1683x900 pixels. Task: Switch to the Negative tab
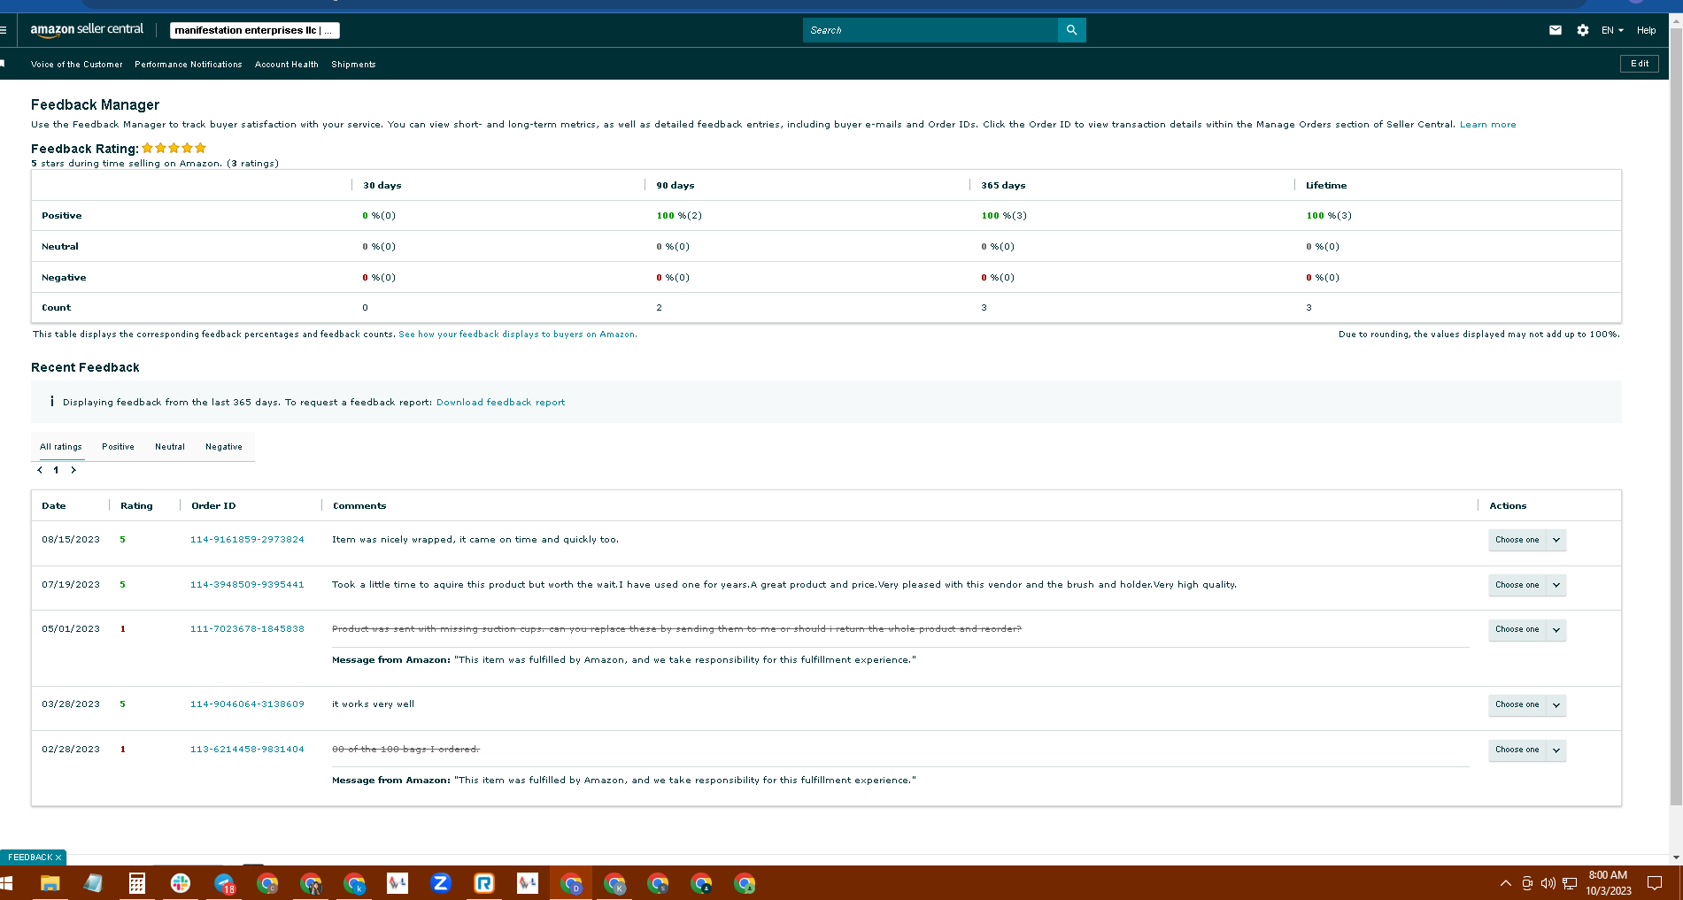(224, 447)
